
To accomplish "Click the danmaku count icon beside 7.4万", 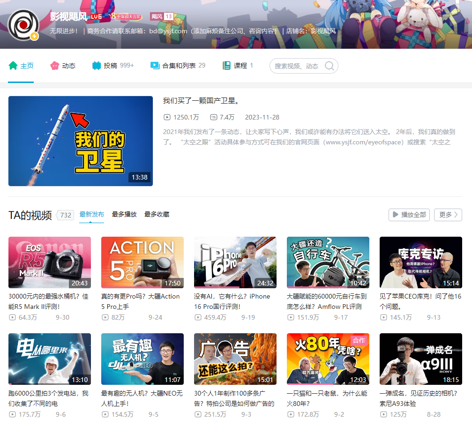I will (x=213, y=117).
